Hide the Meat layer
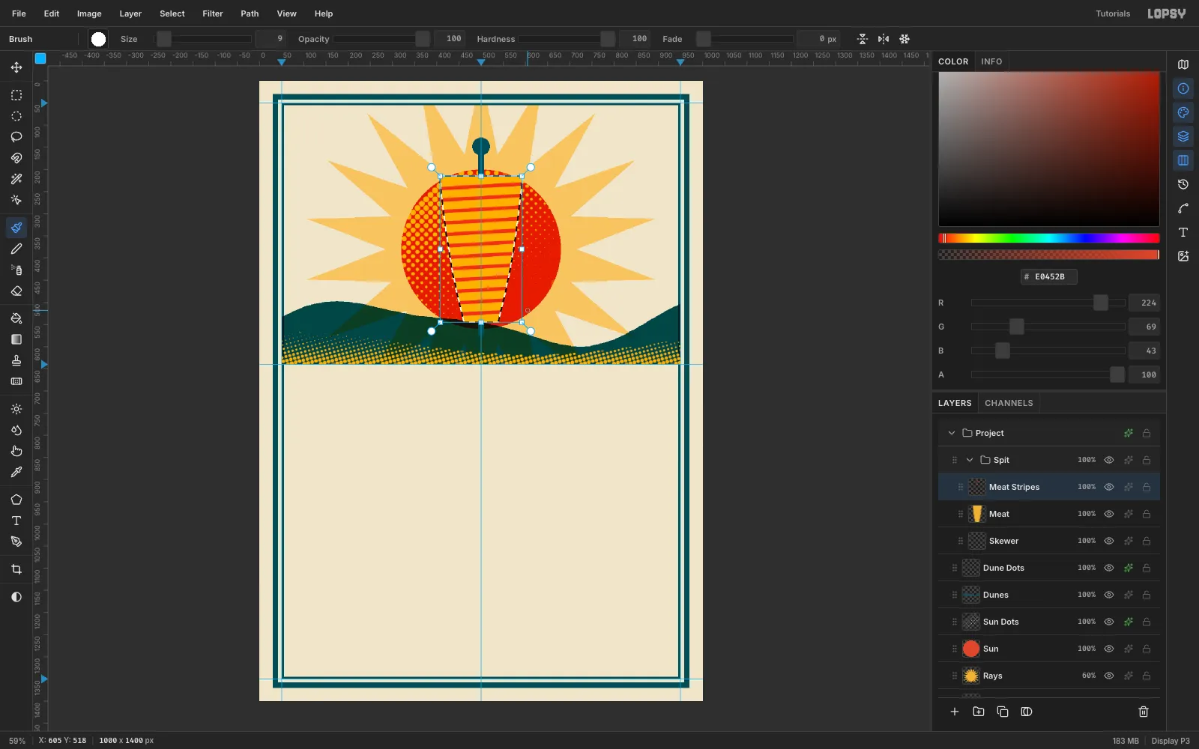The height and width of the screenshot is (749, 1199). pos(1109,514)
